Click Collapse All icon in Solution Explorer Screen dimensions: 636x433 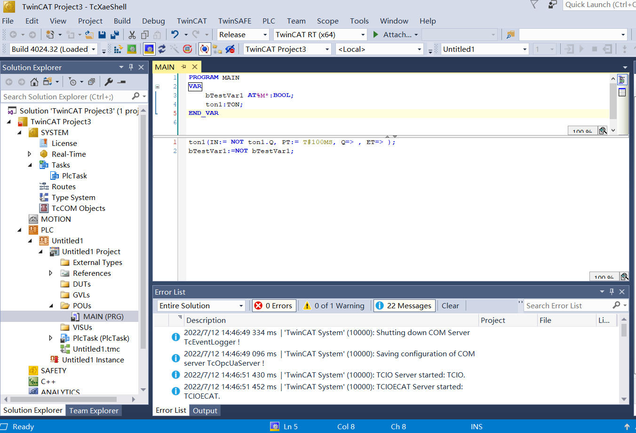coord(91,82)
